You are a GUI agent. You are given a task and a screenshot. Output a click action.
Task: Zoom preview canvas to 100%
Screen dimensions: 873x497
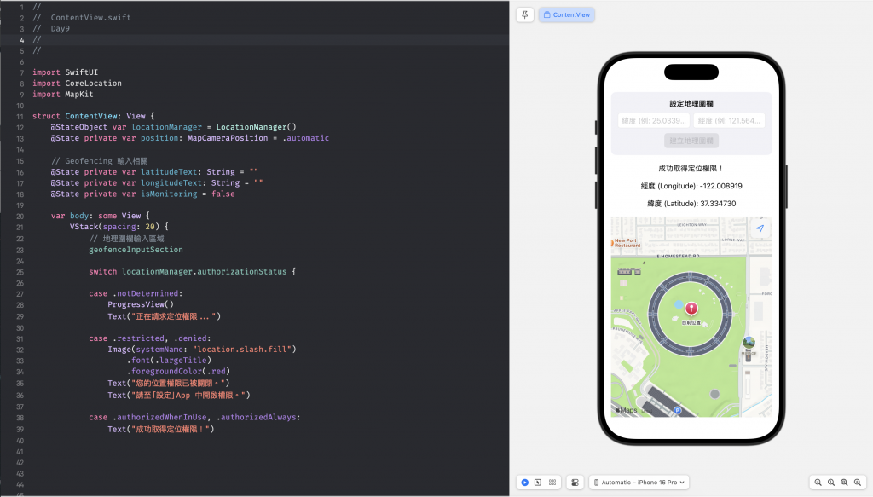point(831,483)
